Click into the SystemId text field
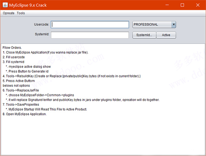This screenshot has height=156, width=206. pyautogui.click(x=90, y=35)
